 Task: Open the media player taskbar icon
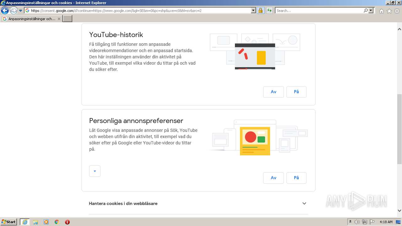[x=46, y=222]
